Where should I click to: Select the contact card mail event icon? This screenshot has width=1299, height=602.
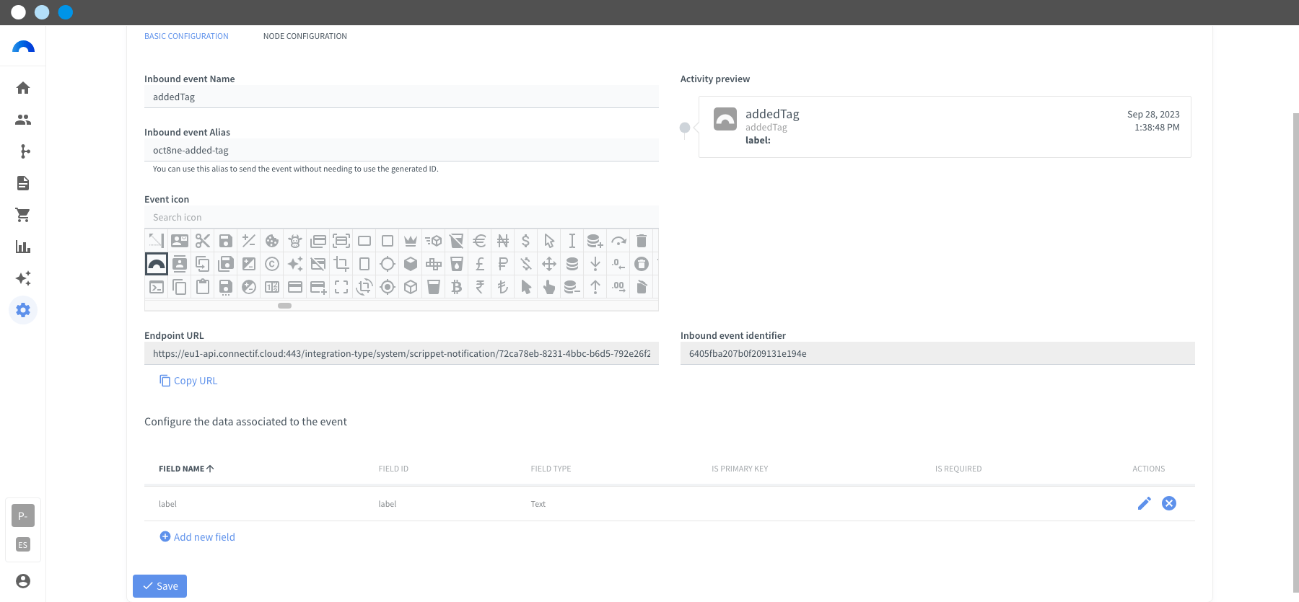click(180, 241)
